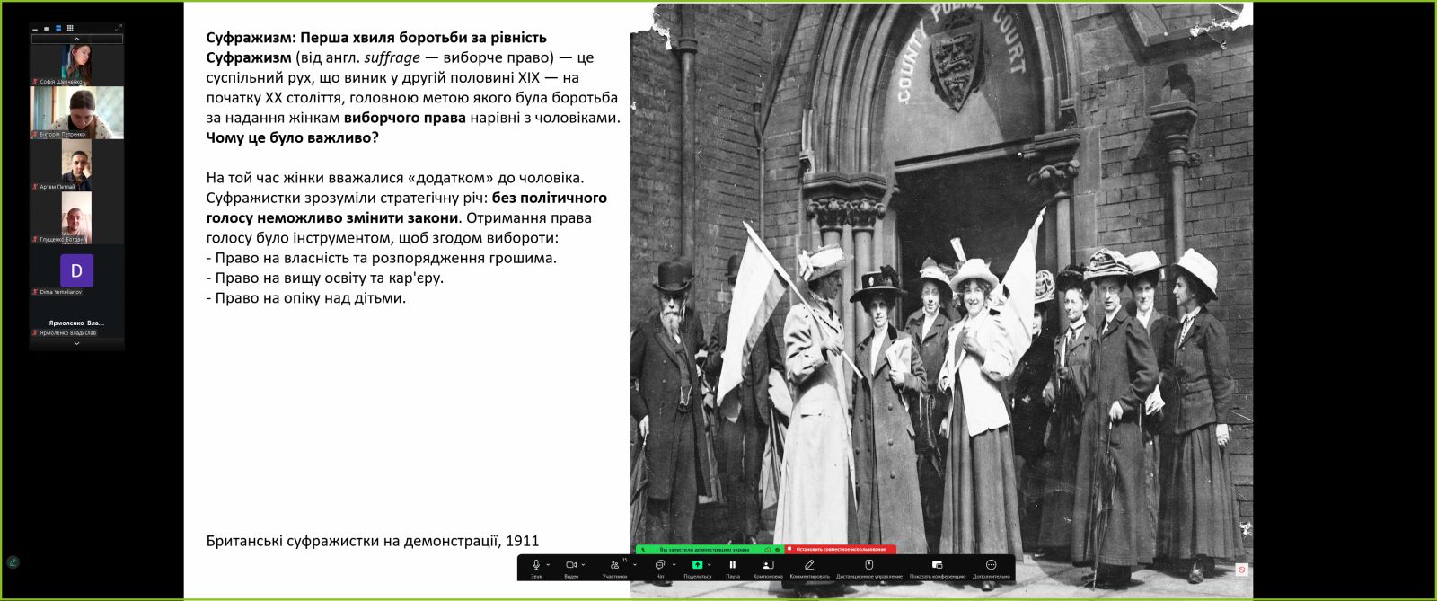Click Показать конференцию button
1437x601 pixels.
(937, 566)
